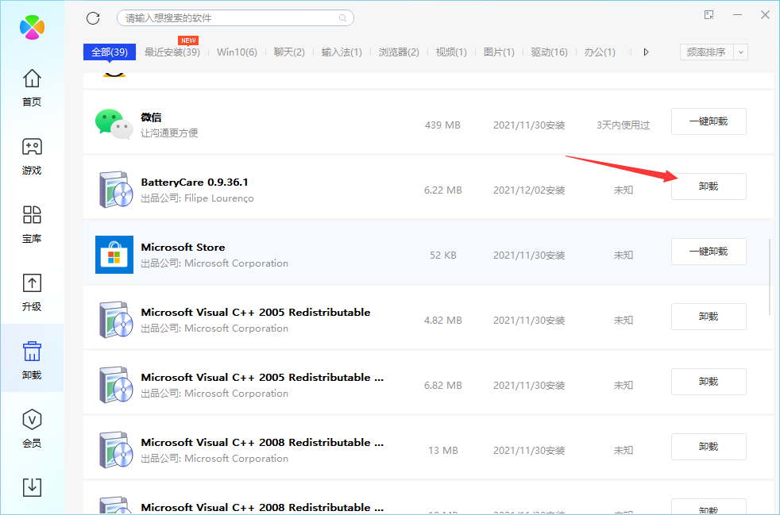780x515 pixels.
Task: Click the vertical scrollbar thumb
Action: tap(770, 276)
